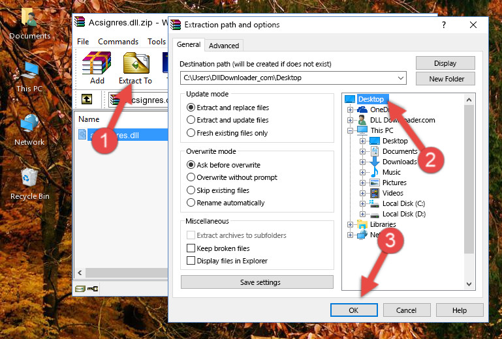
Task: Click the Save settings button
Action: tap(257, 282)
